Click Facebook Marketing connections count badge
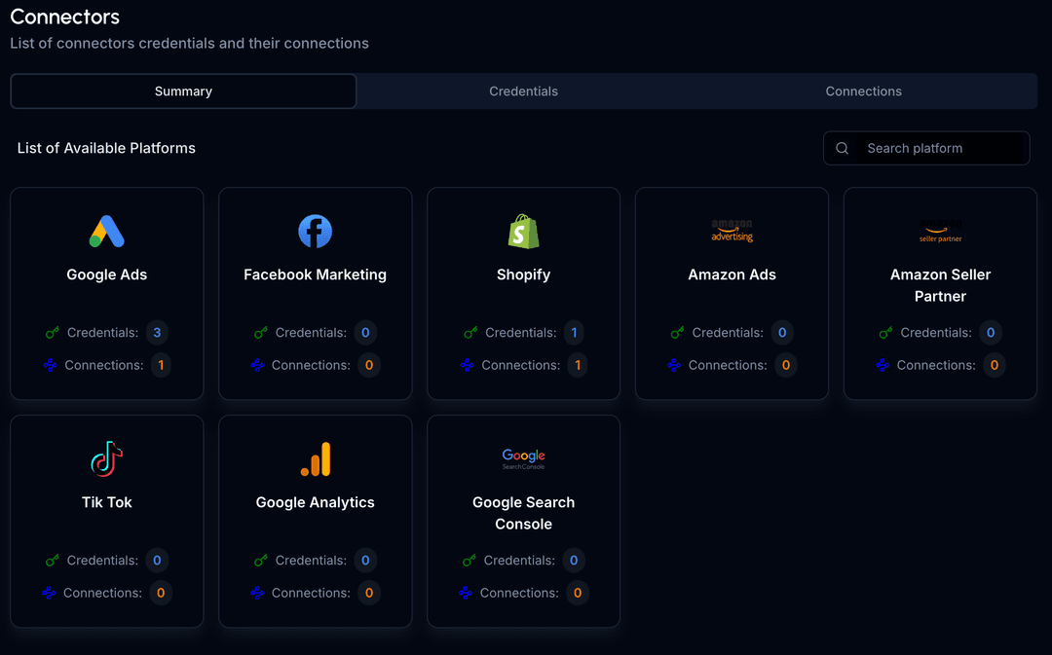Image resolution: width=1052 pixels, height=655 pixels. coord(369,365)
